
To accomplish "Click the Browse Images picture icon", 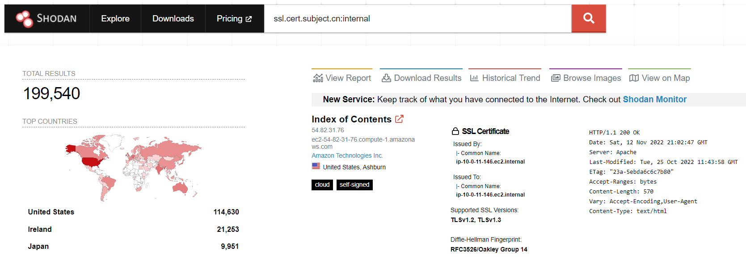I will pyautogui.click(x=556, y=78).
